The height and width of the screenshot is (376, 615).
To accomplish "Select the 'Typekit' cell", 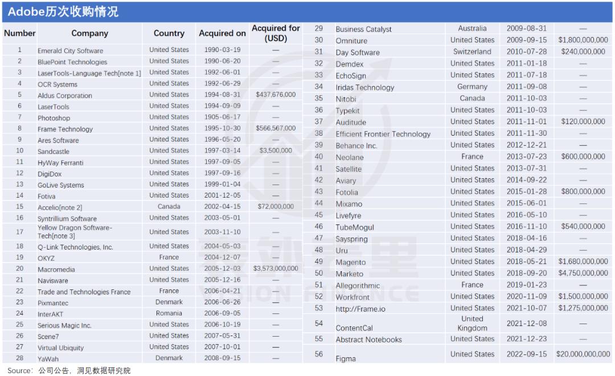I will coord(347,111).
